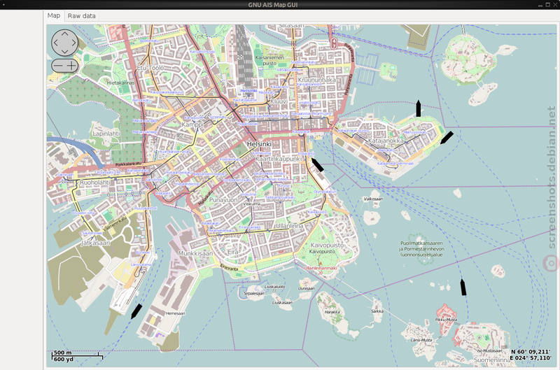This screenshot has width=560, height=370.
Task: Click the Lapinlahti label
Action: click(x=106, y=134)
